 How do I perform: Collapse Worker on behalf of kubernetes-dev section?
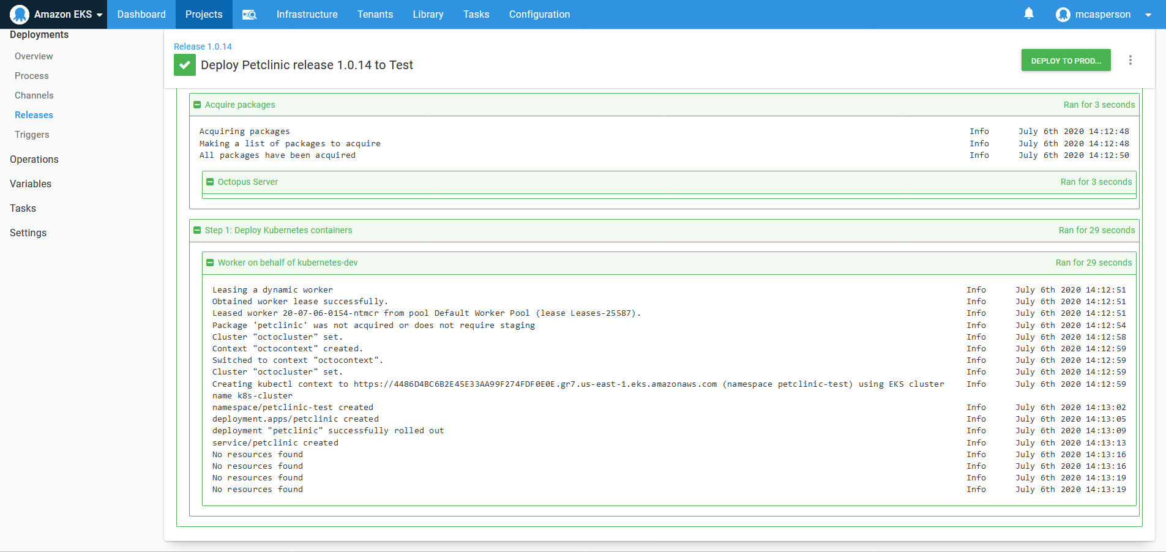(x=211, y=263)
